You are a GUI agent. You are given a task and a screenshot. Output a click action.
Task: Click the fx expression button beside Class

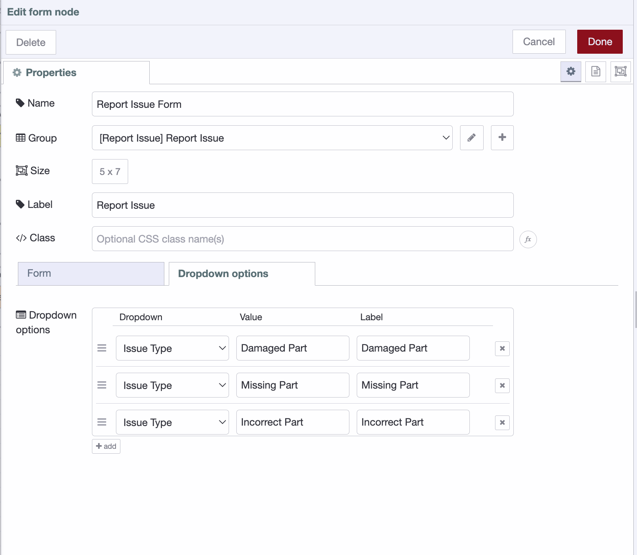pos(528,239)
